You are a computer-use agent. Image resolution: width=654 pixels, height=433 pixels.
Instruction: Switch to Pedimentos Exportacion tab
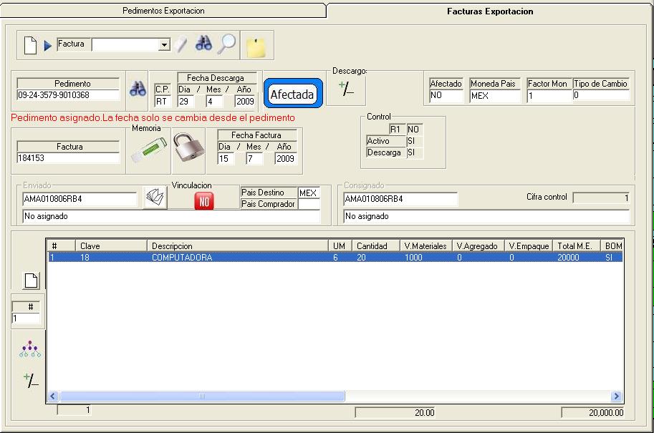point(163,11)
